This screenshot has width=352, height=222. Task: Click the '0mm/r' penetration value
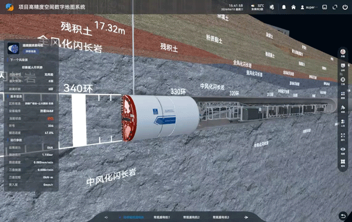click(x=48, y=184)
